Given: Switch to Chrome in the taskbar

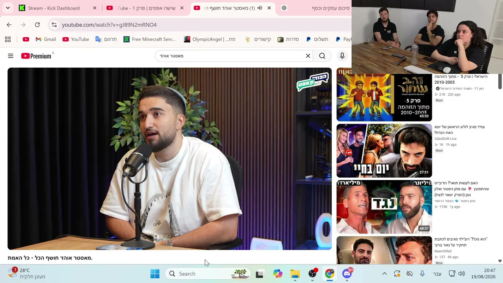Looking at the screenshot, I should pos(330,274).
